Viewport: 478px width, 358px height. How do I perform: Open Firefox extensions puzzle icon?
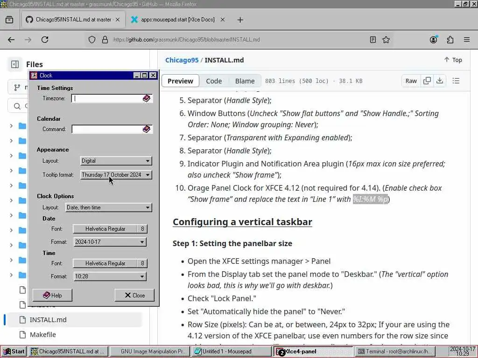click(x=450, y=40)
